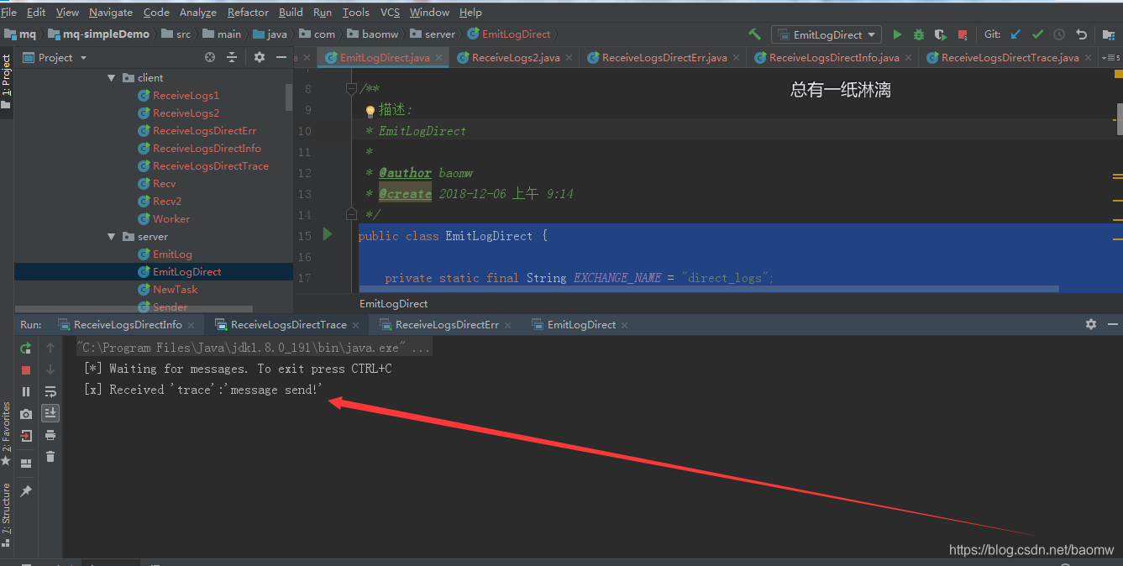The width and height of the screenshot is (1123, 566).
Task: Stop the running process in Run panel
Action: click(x=26, y=370)
